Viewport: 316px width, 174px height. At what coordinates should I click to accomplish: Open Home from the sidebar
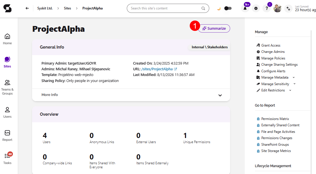7,39
